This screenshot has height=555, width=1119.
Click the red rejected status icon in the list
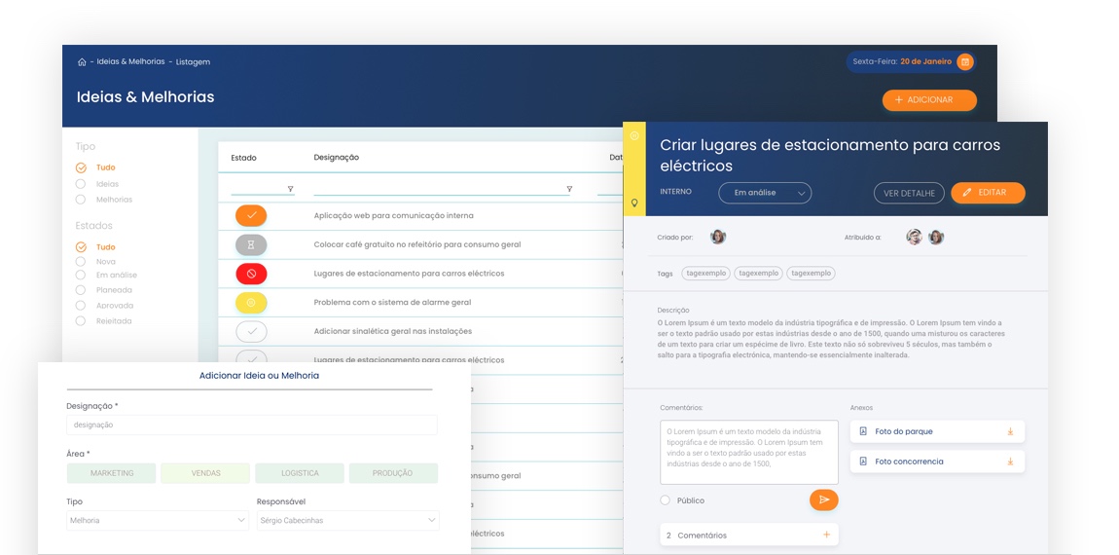point(251,274)
